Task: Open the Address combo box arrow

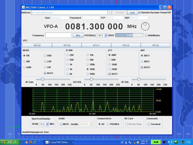Action: pyautogui.click(x=109, y=13)
